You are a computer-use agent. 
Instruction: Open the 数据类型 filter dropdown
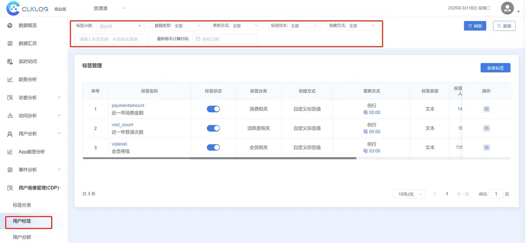coord(188,26)
